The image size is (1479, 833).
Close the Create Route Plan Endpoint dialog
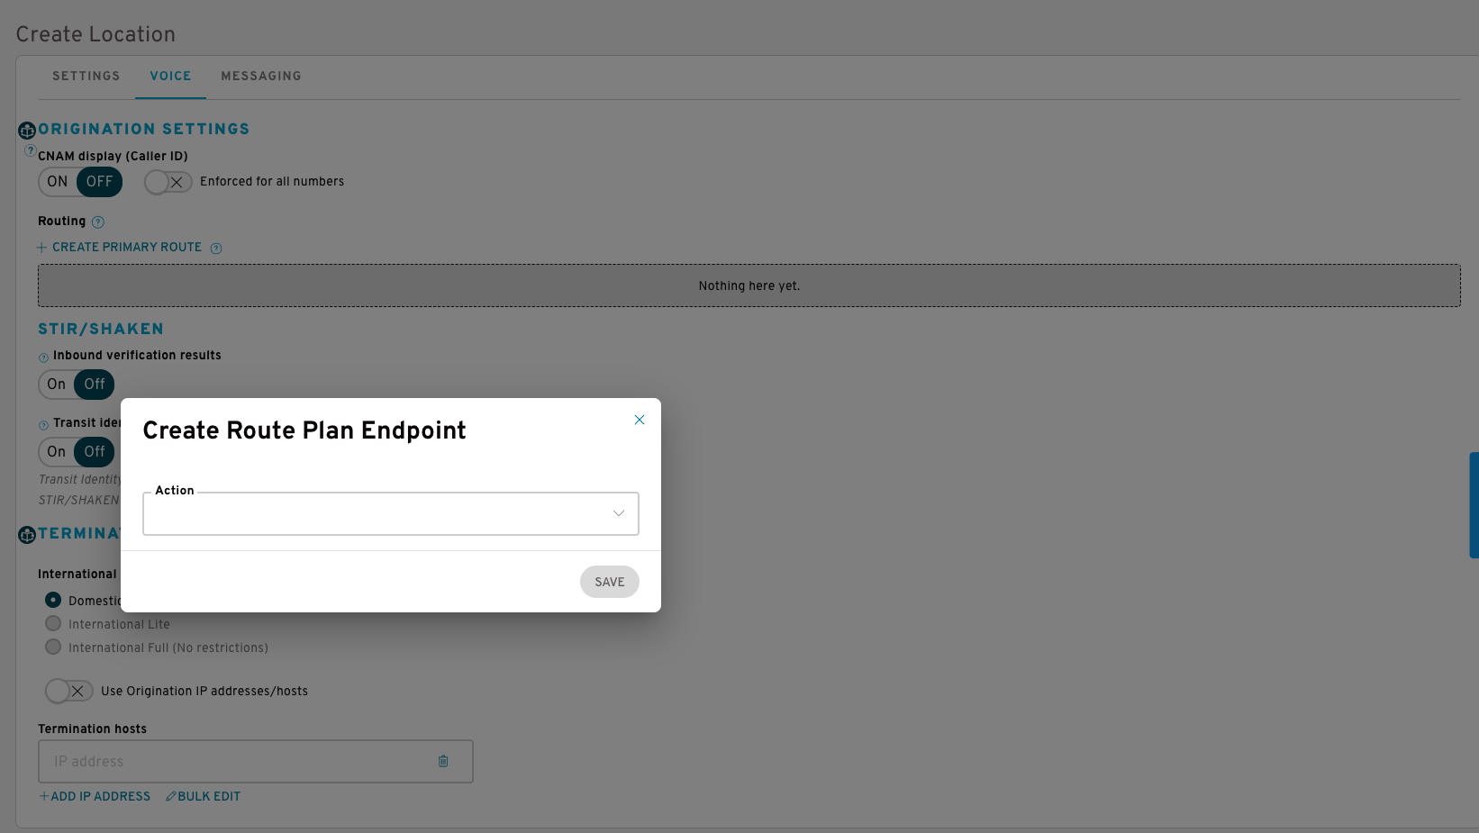(x=640, y=420)
